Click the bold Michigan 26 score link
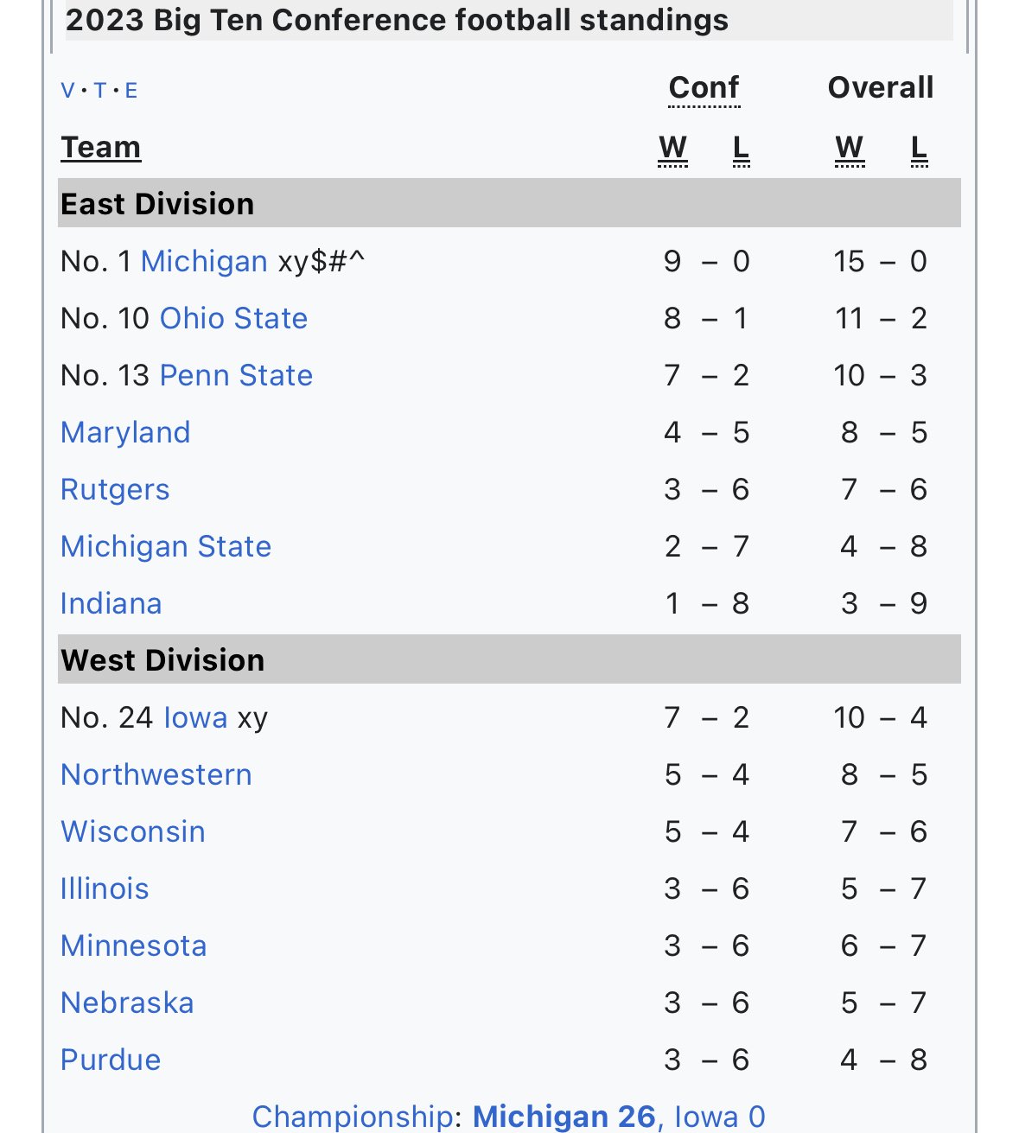Screen dimensions: 1019x1133 coord(564,1117)
